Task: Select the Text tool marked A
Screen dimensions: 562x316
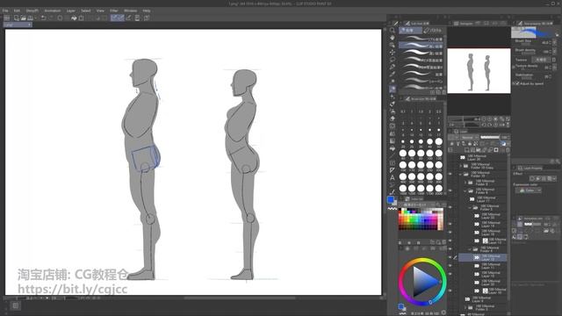Action: click(393, 177)
